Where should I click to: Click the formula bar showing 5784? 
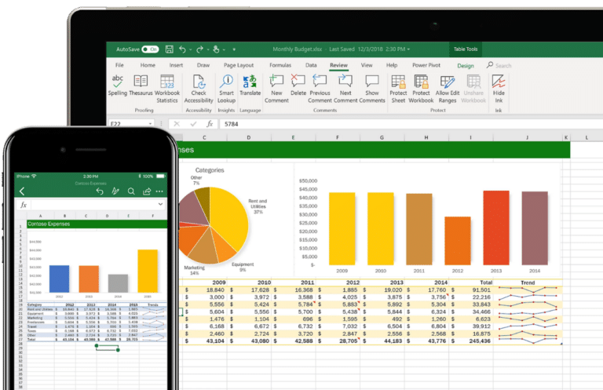point(314,123)
